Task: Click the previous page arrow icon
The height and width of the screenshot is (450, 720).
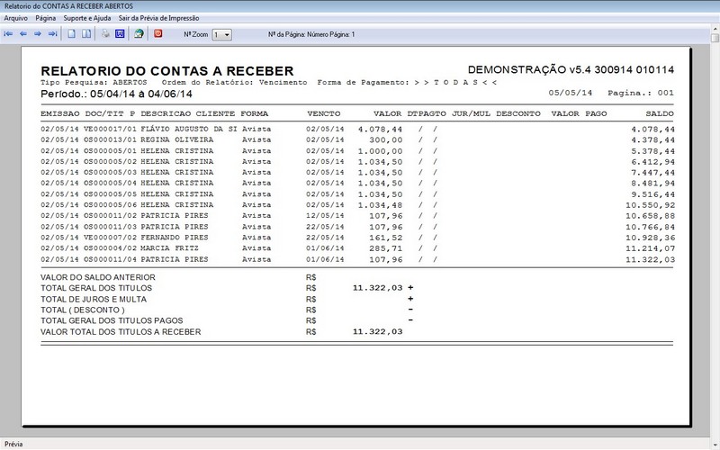Action: tap(23, 34)
